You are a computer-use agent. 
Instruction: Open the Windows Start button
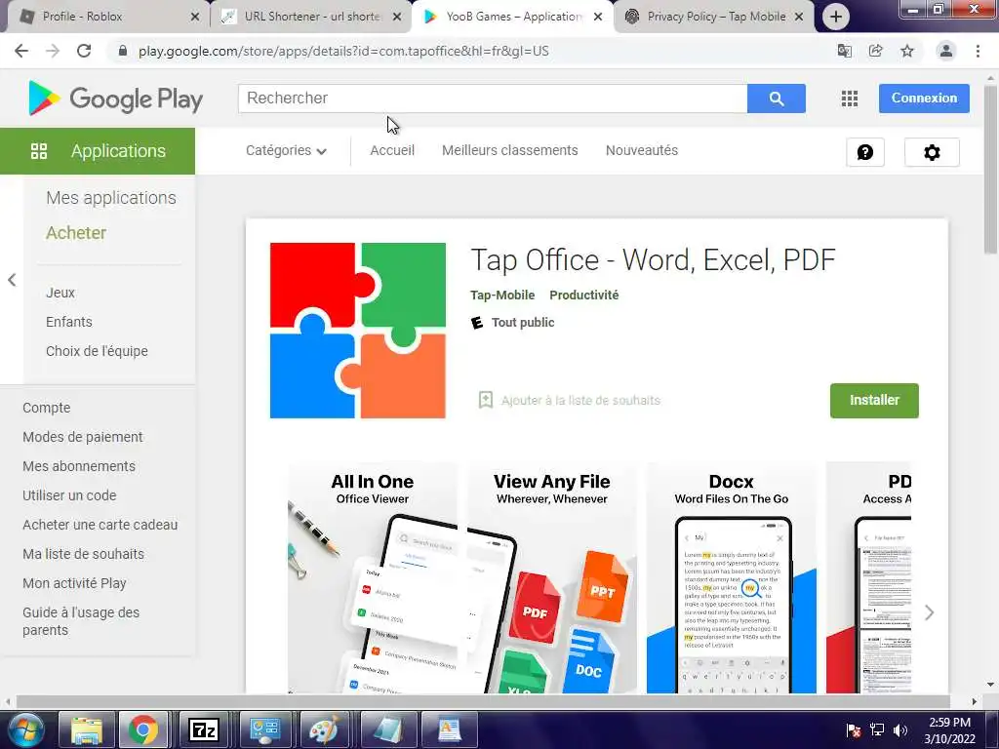pos(24,729)
